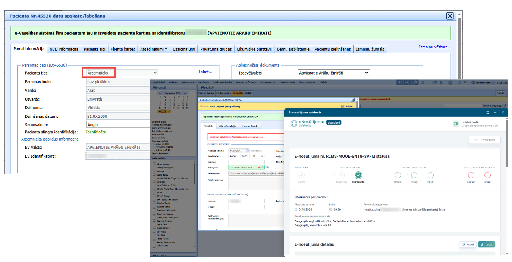Viewport: 512px width, 262px height.
Task: Click the Uzsākt status circle
Action: click(x=398, y=175)
